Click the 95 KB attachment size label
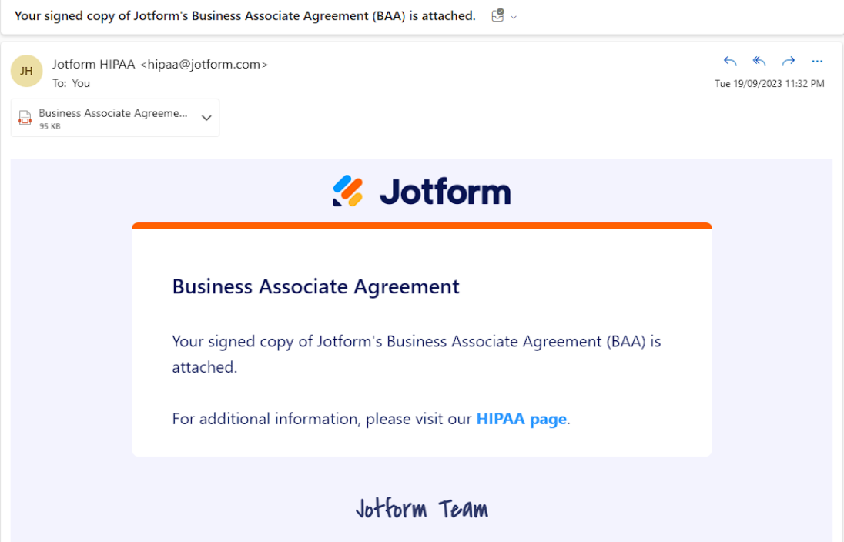 pyautogui.click(x=50, y=126)
